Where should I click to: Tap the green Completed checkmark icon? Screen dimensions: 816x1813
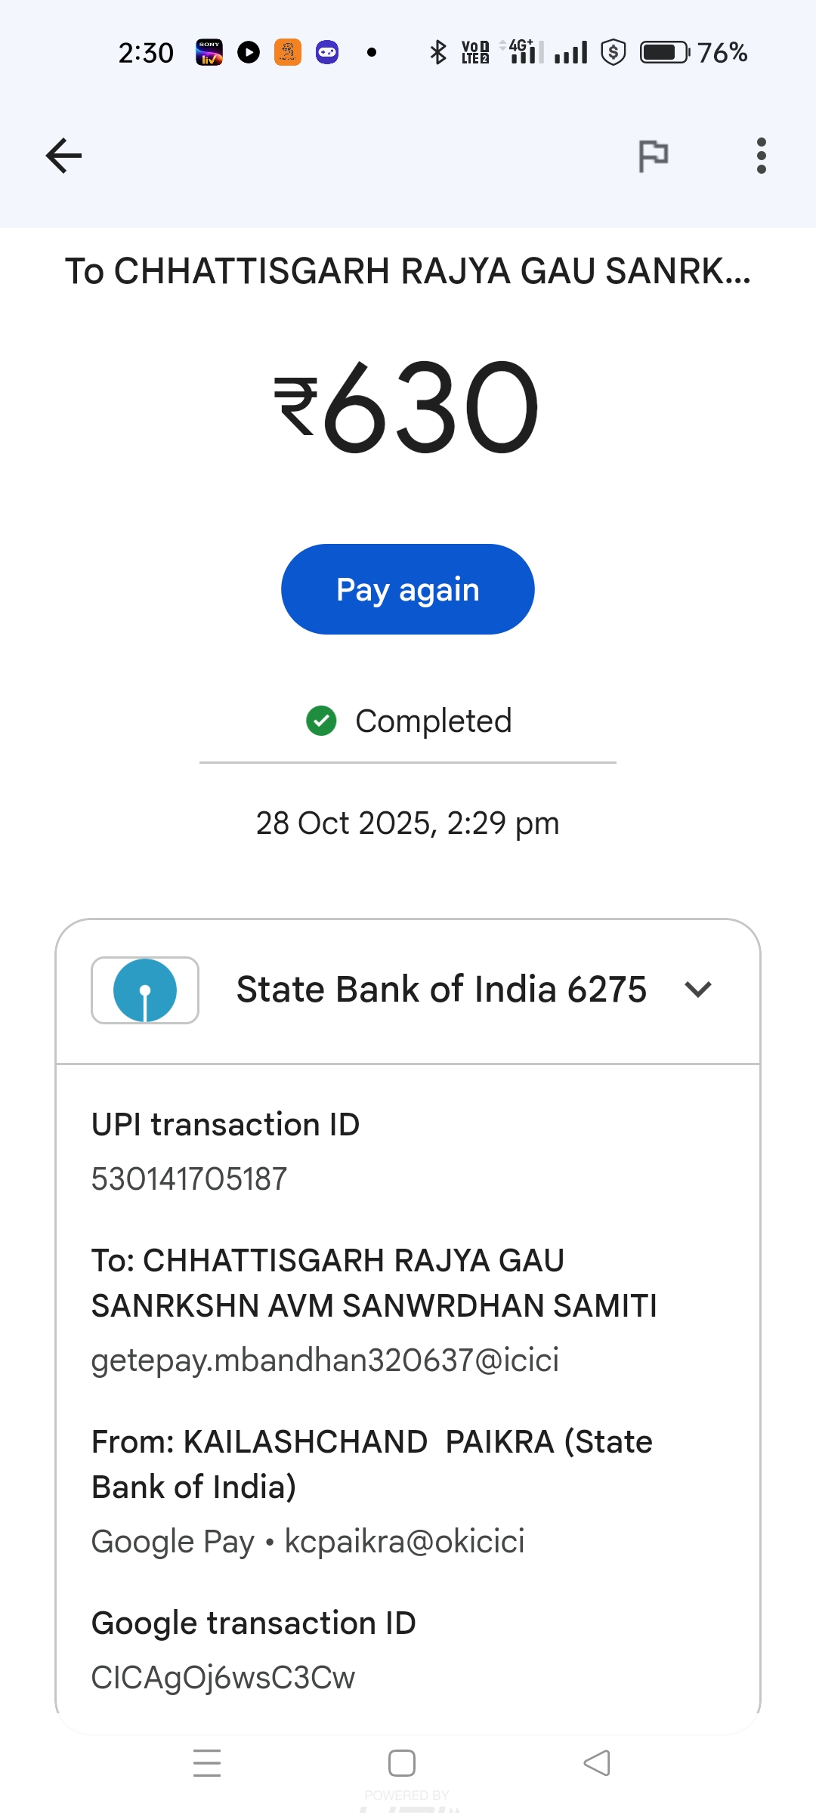coord(321,721)
